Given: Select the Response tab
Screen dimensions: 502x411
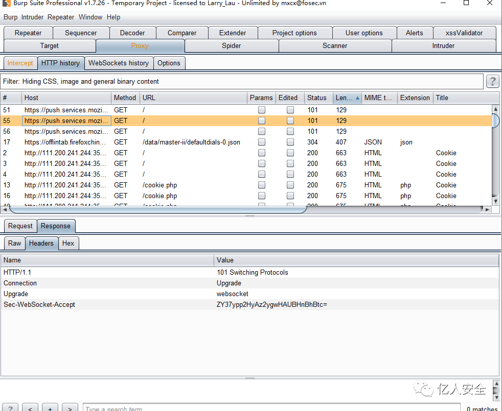Looking at the screenshot, I should (56, 226).
